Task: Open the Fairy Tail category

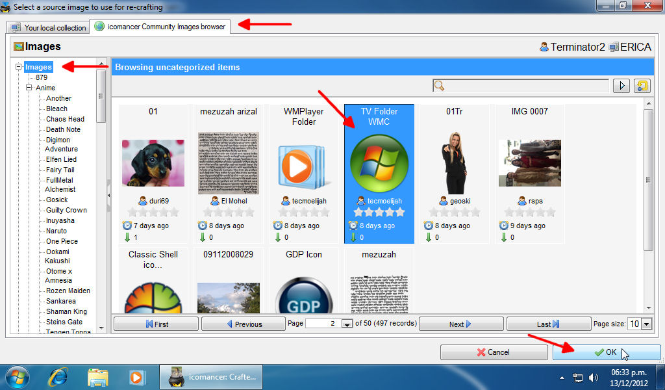Action: click(x=60, y=170)
